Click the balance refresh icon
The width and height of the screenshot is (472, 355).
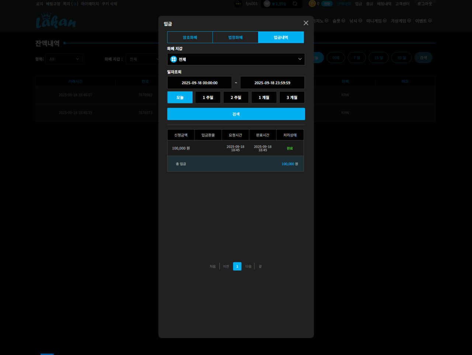point(295,4)
